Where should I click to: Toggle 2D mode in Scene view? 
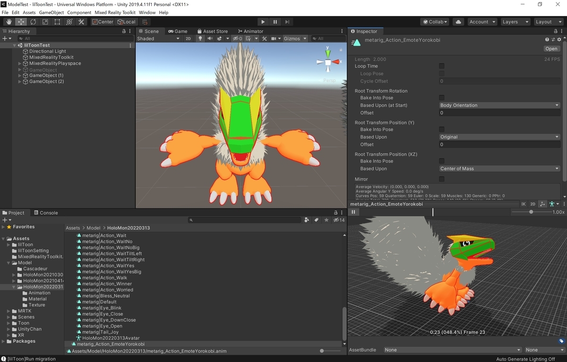pos(188,39)
